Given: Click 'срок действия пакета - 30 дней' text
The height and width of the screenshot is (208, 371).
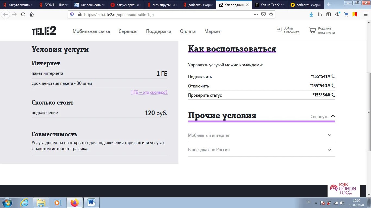Looking at the screenshot, I should pos(62,83).
